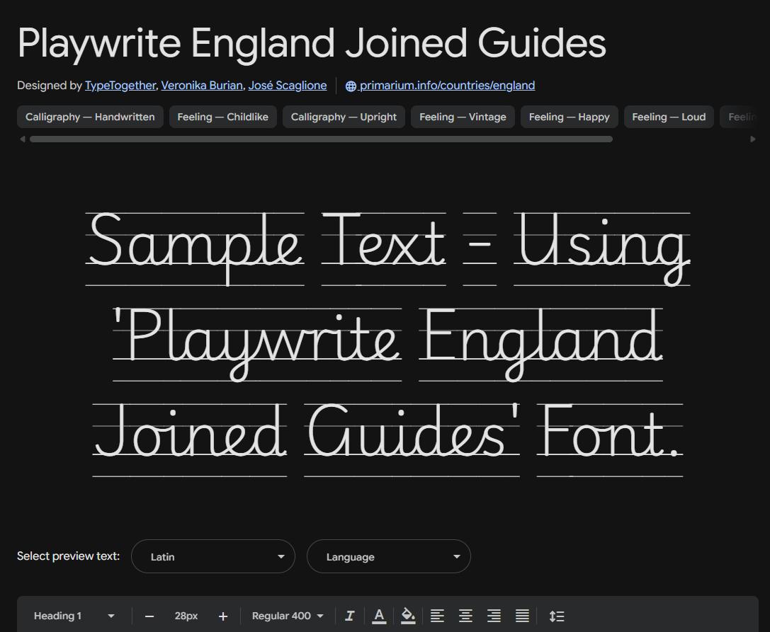Visit primarium.info/countries/england link

(x=447, y=86)
